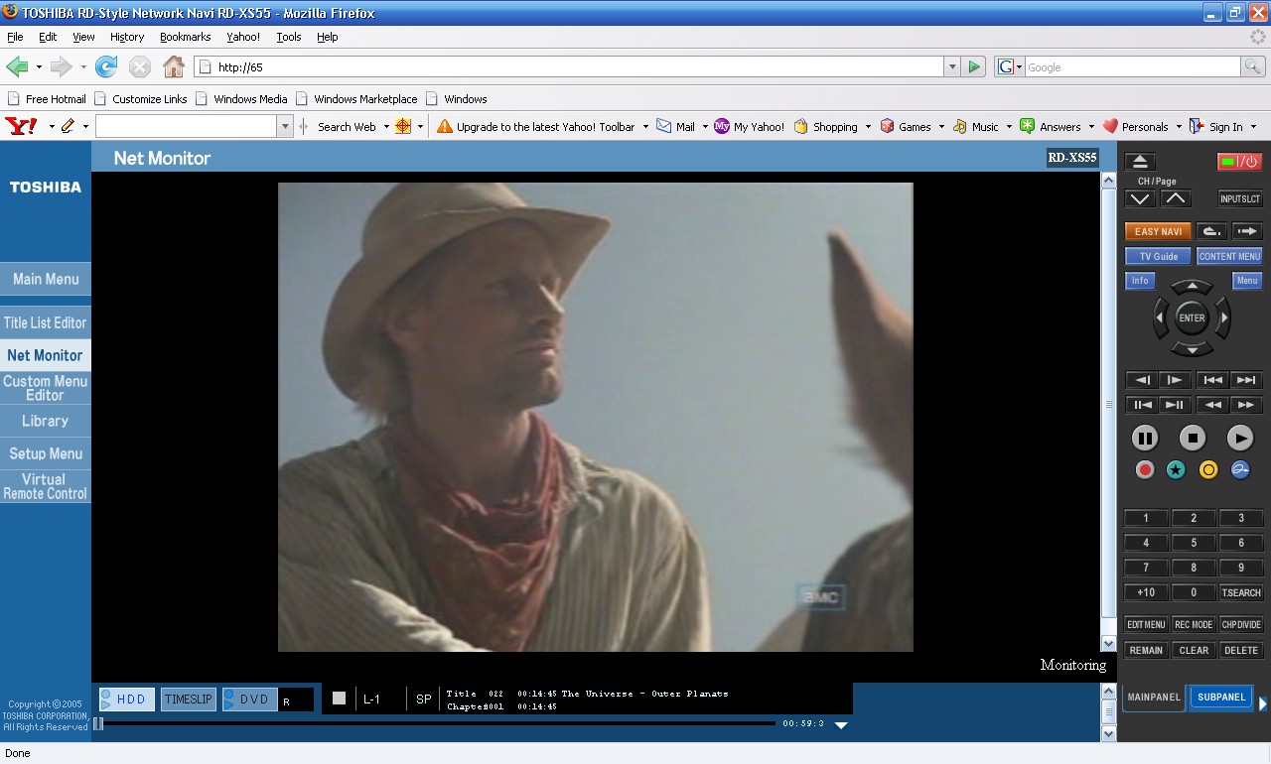Click the channel/page up arrow
The height and width of the screenshot is (764, 1271).
[1176, 198]
